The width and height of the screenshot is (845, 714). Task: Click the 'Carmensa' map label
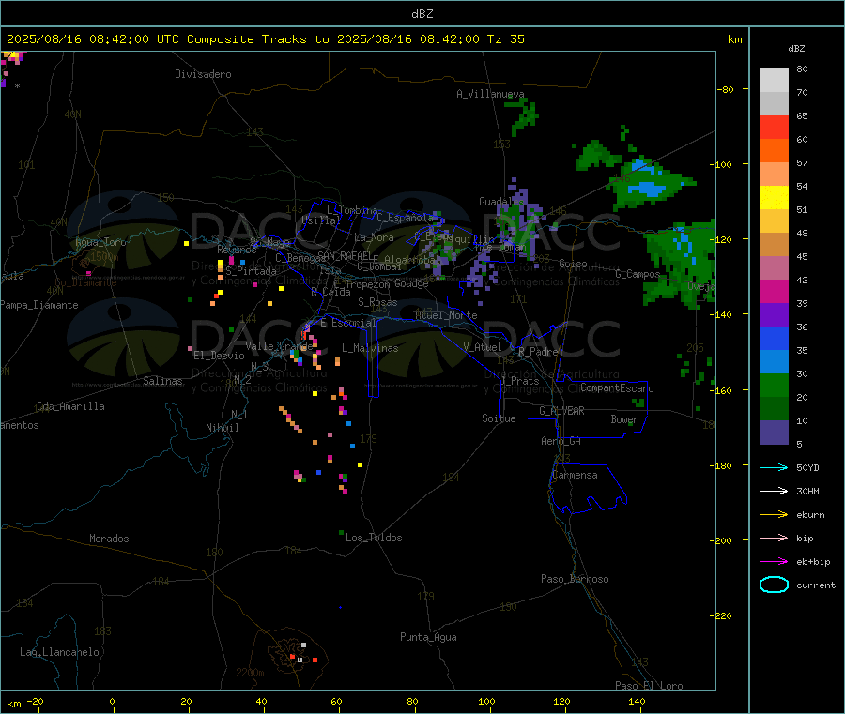click(575, 475)
